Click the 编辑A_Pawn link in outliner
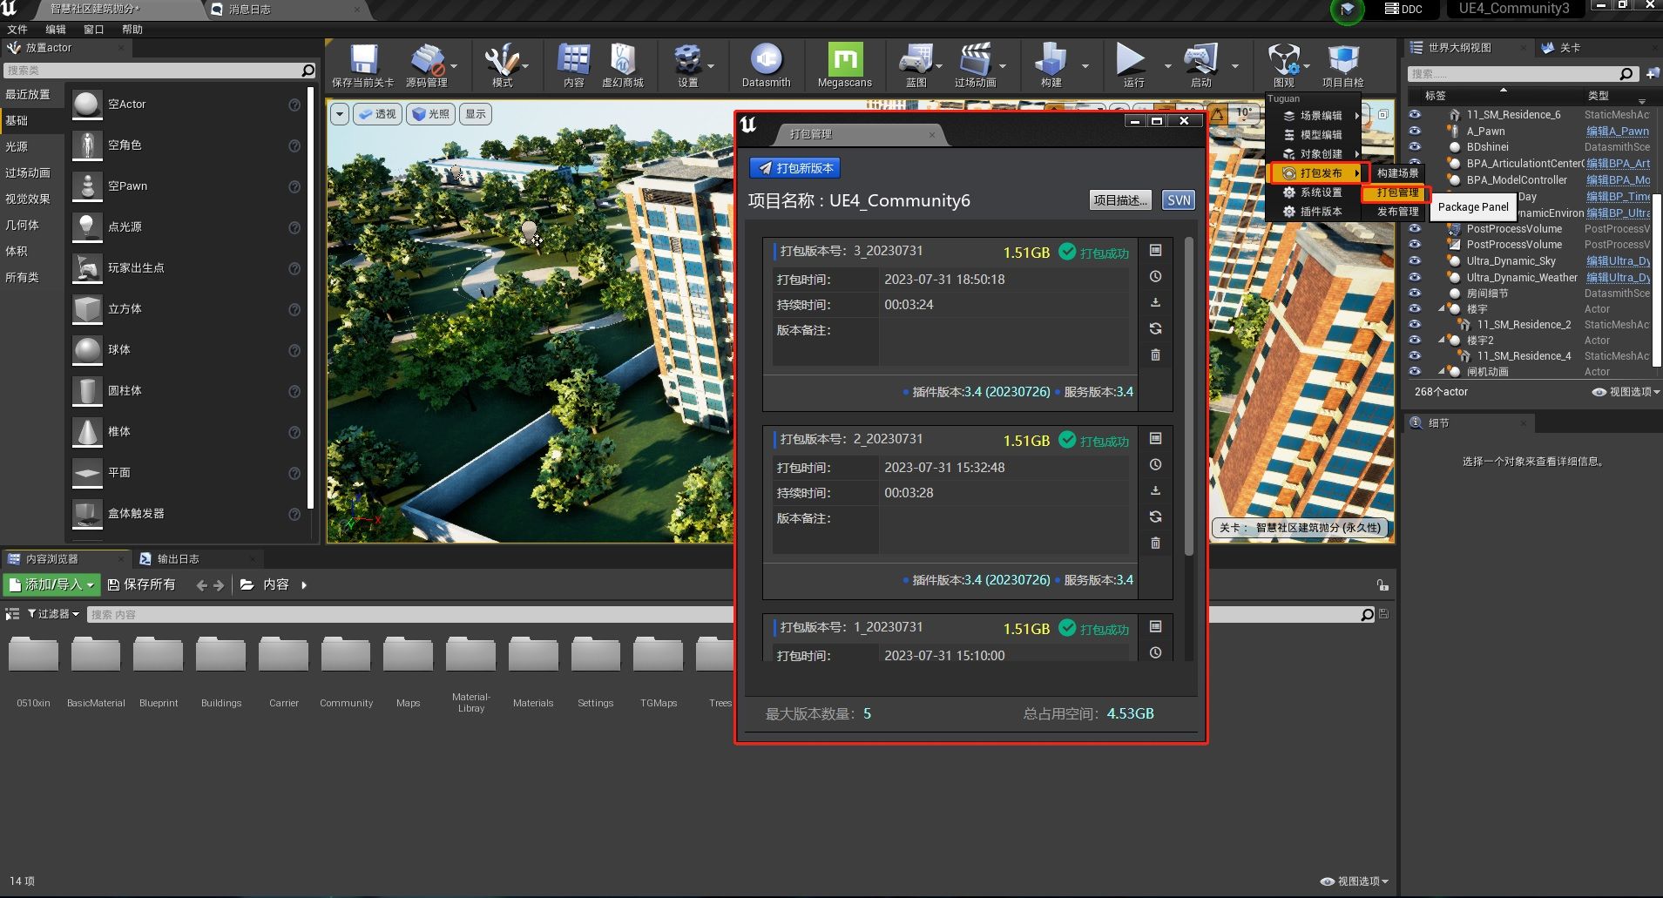Image resolution: width=1663 pixels, height=898 pixels. click(x=1617, y=132)
